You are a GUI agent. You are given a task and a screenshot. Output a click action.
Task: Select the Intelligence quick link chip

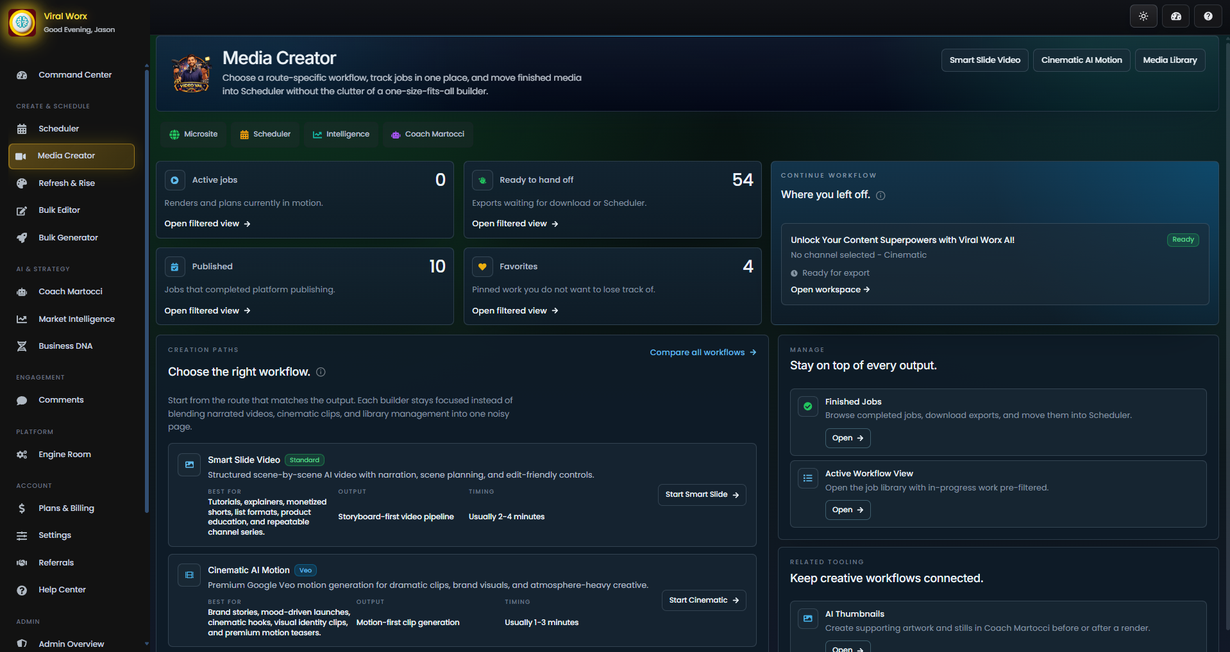pyautogui.click(x=341, y=135)
